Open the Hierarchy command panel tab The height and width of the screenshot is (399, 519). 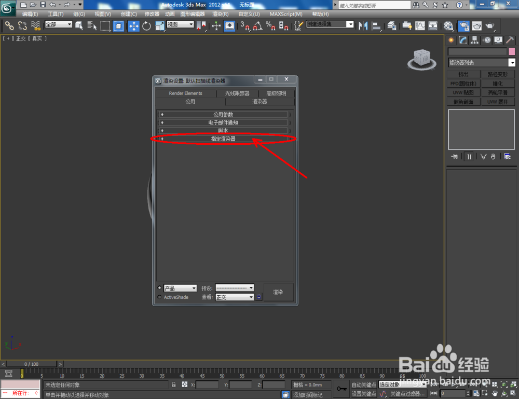pos(475,40)
